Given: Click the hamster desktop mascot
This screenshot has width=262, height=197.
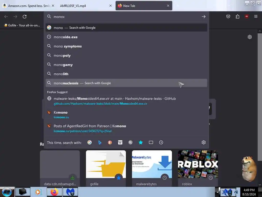Looking at the screenshot, I should tap(249, 169).
